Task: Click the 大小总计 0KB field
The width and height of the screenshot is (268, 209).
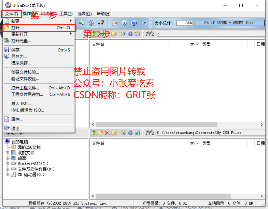Action: (x=184, y=23)
